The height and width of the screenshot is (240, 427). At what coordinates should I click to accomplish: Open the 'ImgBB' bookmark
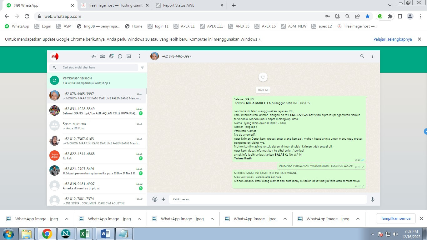(98, 26)
